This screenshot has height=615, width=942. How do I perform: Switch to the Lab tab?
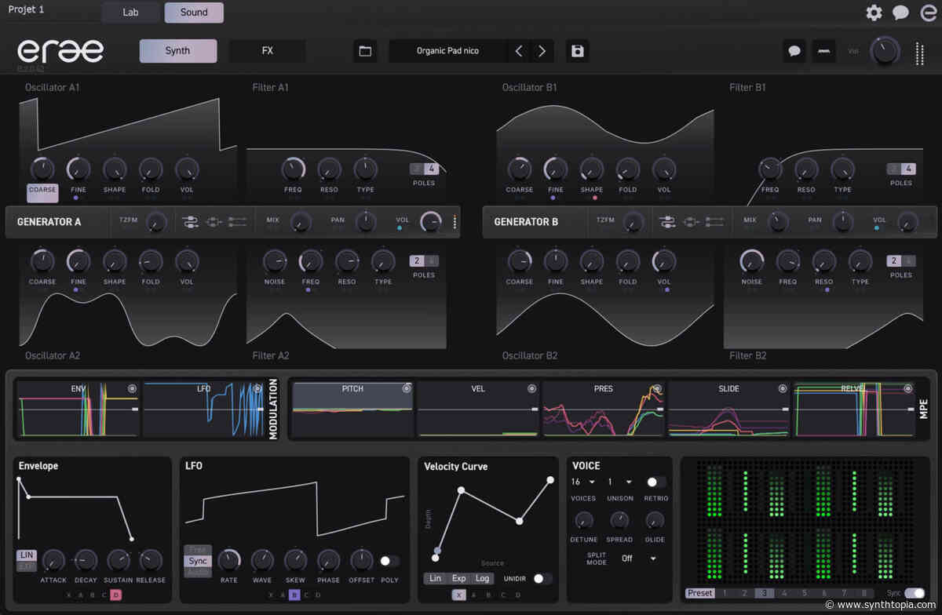tap(130, 12)
